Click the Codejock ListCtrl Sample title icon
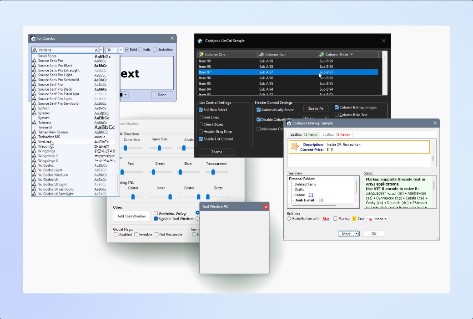473x319 pixels. [x=200, y=41]
